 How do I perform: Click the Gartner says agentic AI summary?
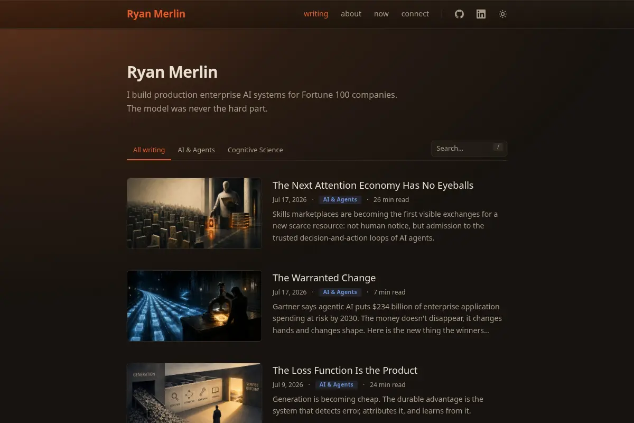pyautogui.click(x=387, y=318)
